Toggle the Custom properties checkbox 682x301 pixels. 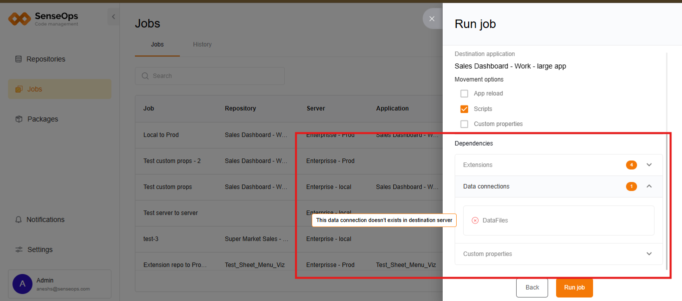tap(464, 123)
